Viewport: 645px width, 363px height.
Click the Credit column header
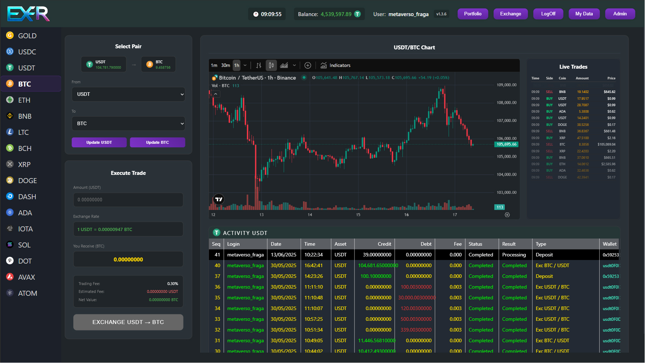click(375, 244)
